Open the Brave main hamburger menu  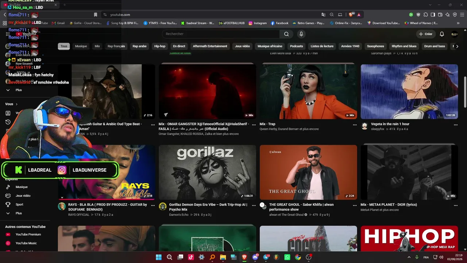point(462,15)
